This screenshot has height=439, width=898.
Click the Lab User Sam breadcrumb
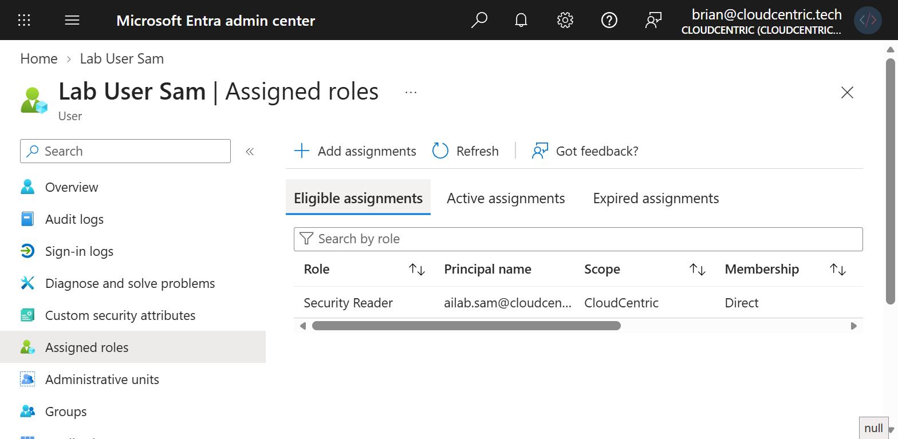coord(122,58)
